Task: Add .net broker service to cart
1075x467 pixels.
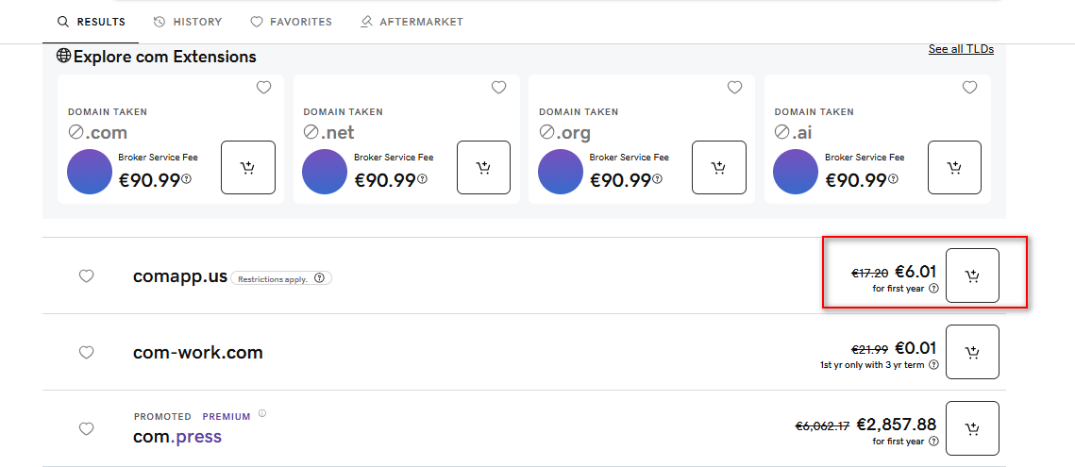Action: click(483, 168)
